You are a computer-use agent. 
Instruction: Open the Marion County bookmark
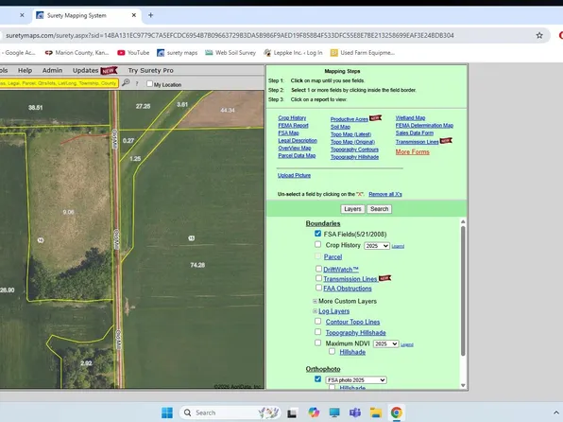coord(77,53)
